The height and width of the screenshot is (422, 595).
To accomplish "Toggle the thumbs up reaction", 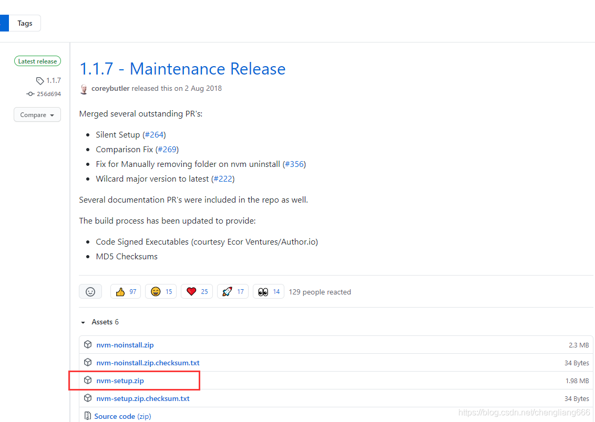I will 125,291.
